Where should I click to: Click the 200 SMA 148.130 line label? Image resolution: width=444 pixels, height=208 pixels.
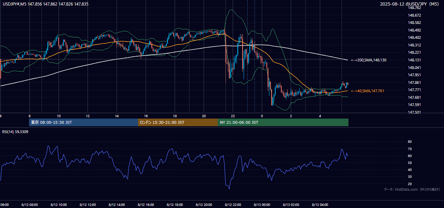click(x=369, y=60)
